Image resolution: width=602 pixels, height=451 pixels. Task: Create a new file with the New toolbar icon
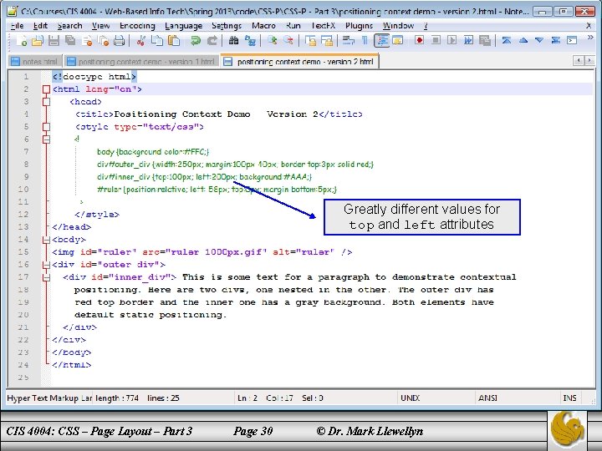coord(22,40)
